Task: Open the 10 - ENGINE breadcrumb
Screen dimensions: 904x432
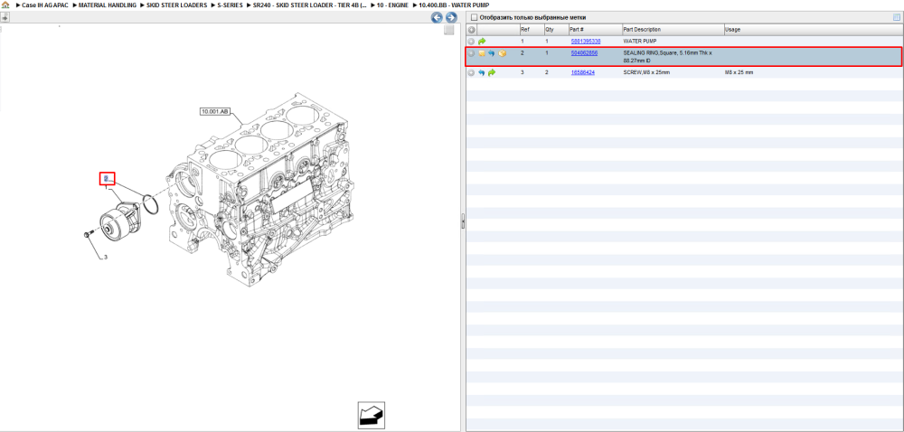Action: tap(392, 5)
